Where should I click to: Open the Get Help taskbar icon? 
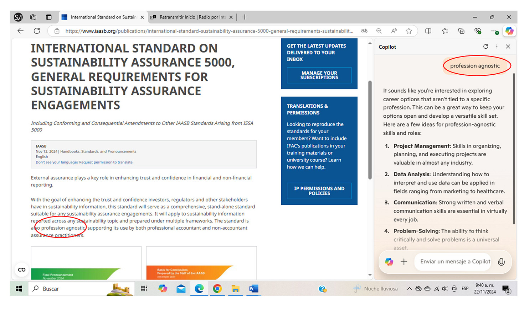(323, 289)
